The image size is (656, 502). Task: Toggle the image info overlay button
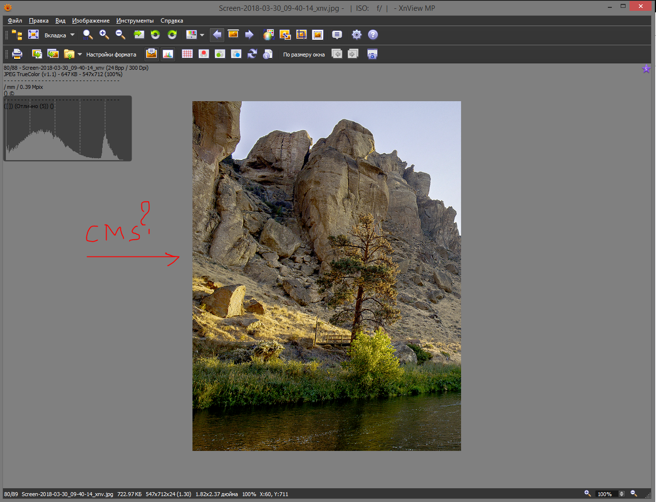(x=152, y=54)
